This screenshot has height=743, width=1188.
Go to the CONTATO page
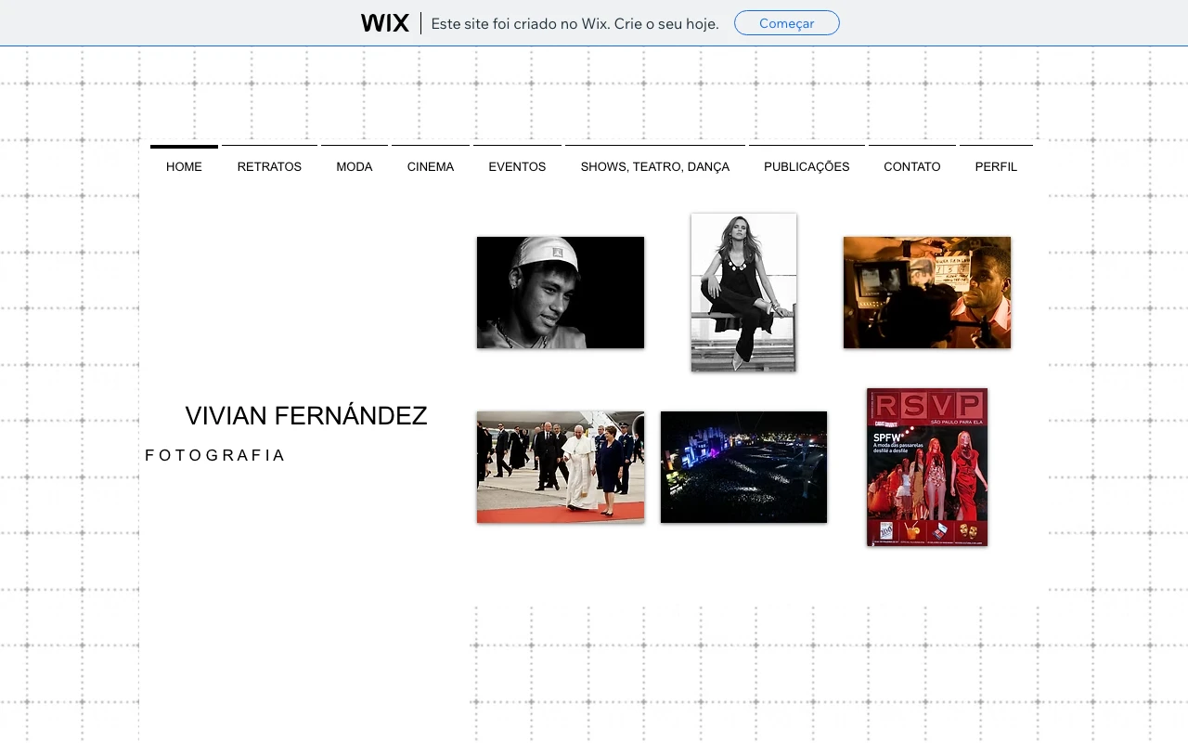pos(912,166)
